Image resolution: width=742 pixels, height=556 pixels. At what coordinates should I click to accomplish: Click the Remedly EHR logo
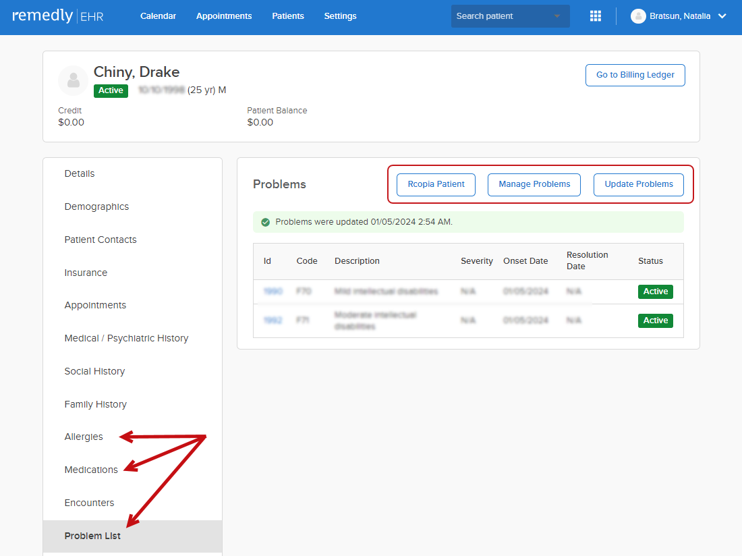(58, 16)
